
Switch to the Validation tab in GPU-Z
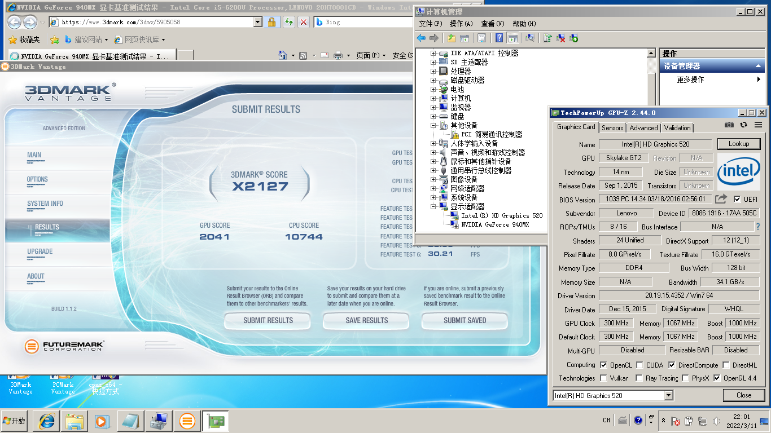(x=677, y=128)
